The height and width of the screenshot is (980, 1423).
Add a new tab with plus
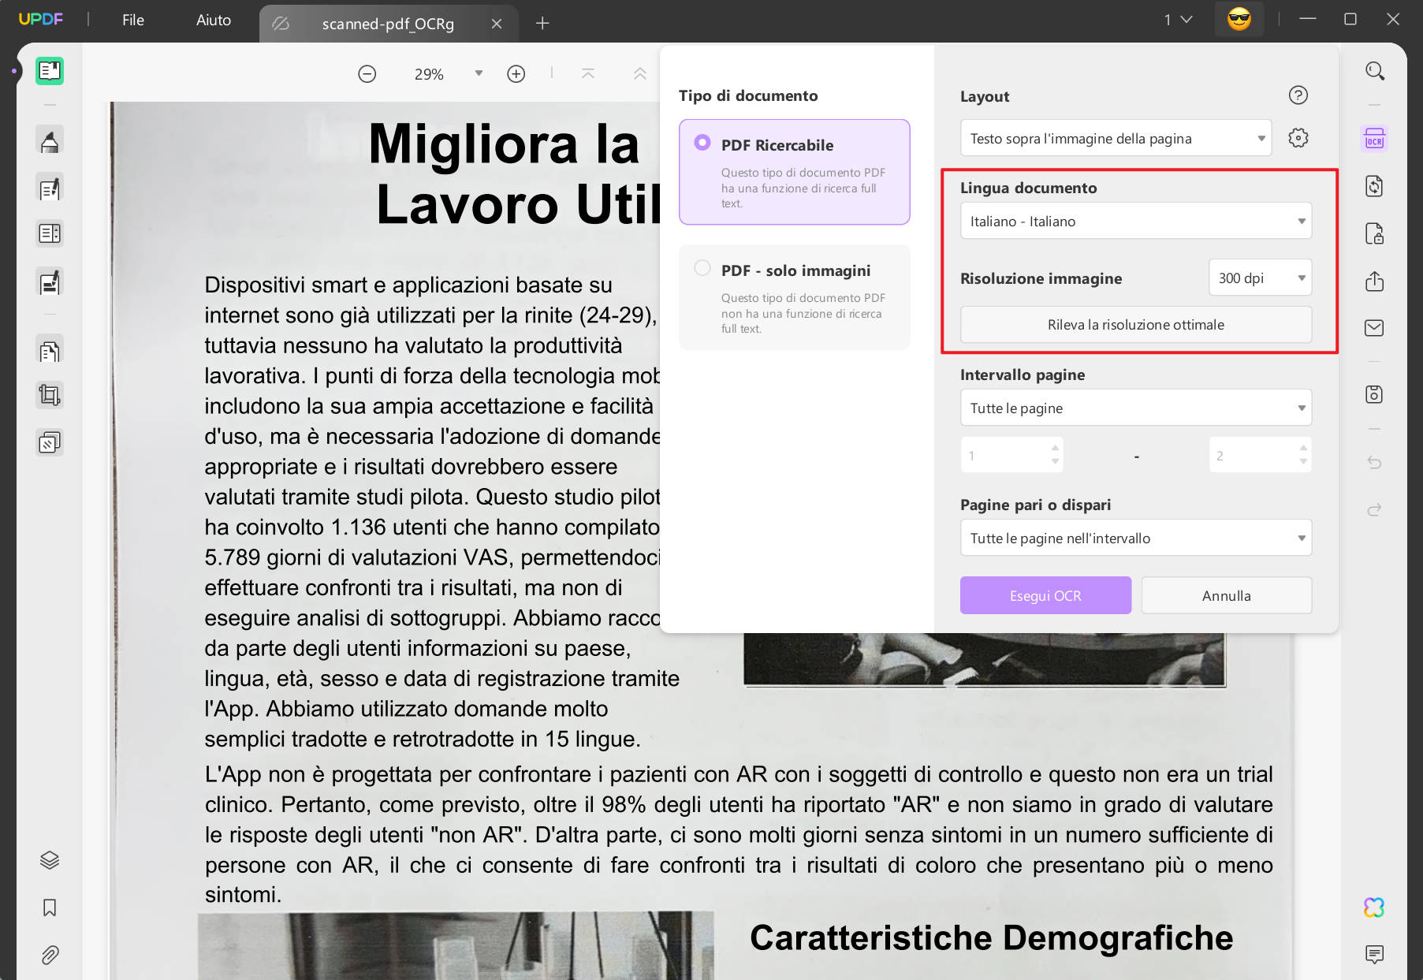pos(542,24)
